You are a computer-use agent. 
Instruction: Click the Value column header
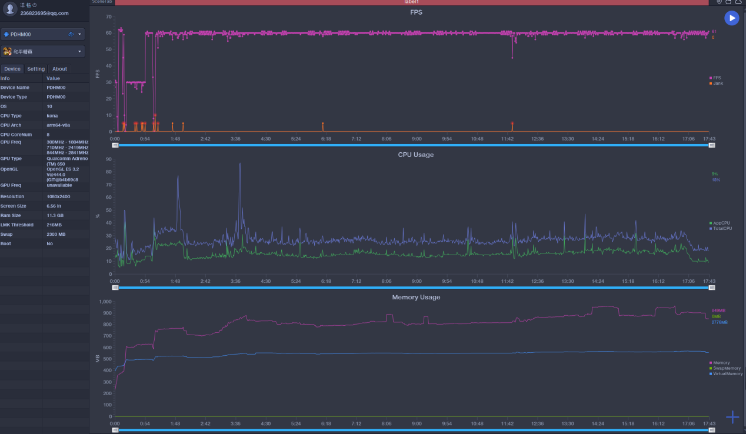pyautogui.click(x=53, y=78)
